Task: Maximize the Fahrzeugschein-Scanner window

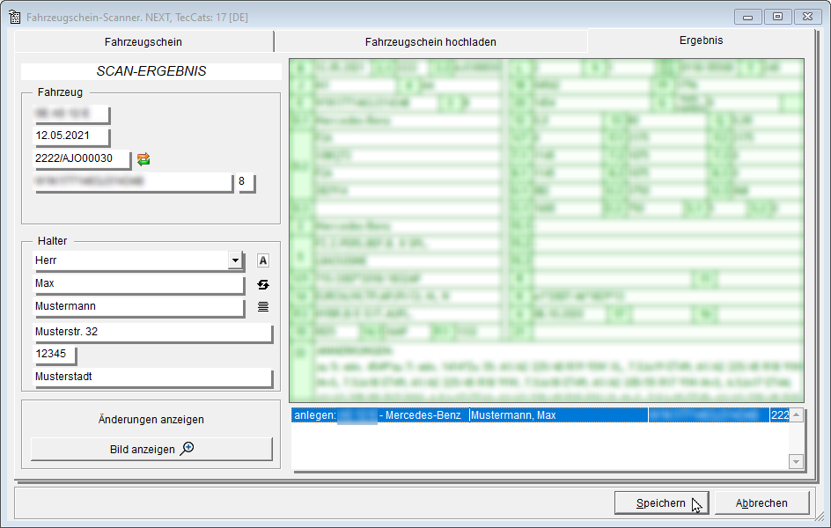Action: point(777,17)
